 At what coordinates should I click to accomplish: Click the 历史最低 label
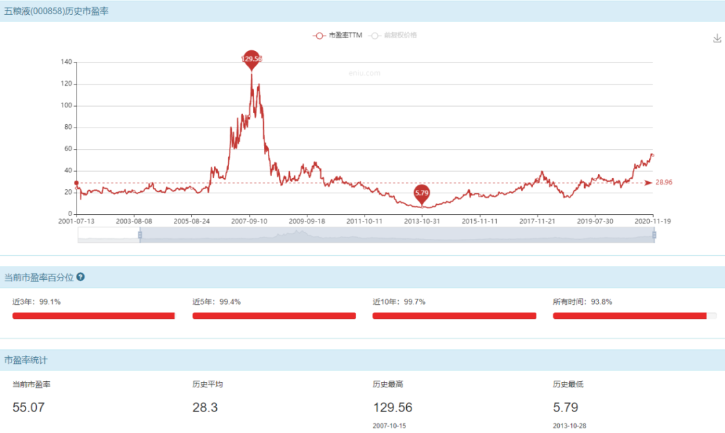(569, 385)
